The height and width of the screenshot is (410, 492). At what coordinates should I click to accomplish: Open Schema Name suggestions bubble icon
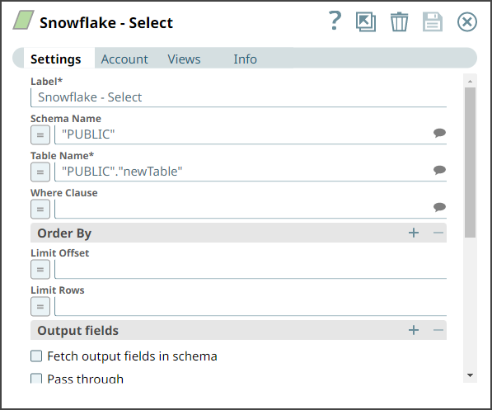[x=439, y=133]
